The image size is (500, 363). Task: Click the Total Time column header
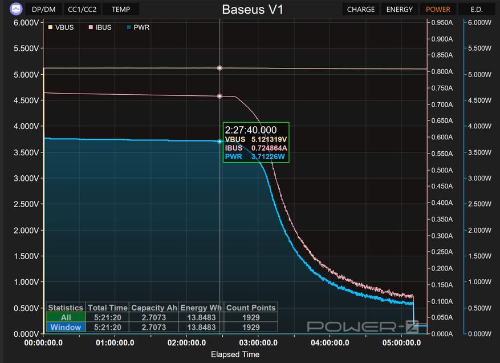click(x=107, y=308)
